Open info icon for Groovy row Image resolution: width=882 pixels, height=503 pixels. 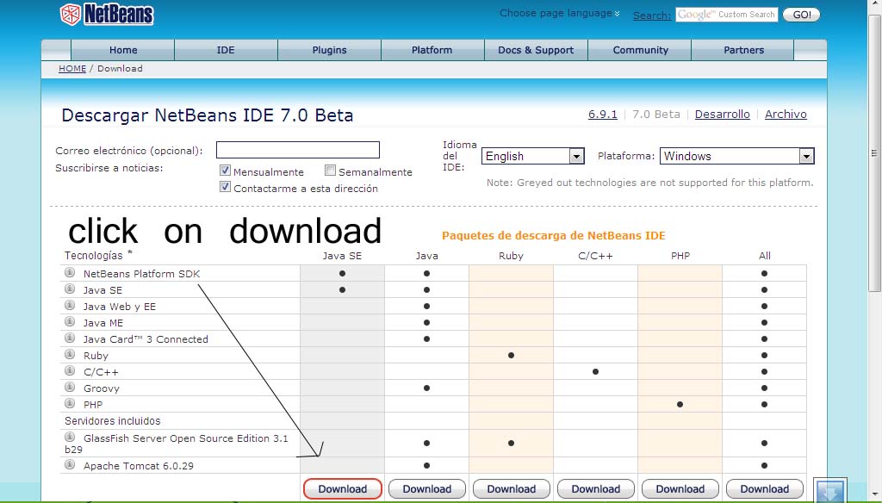[x=70, y=387]
